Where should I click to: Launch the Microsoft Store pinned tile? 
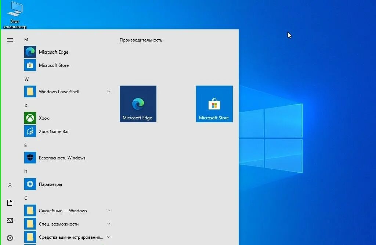[x=214, y=104]
